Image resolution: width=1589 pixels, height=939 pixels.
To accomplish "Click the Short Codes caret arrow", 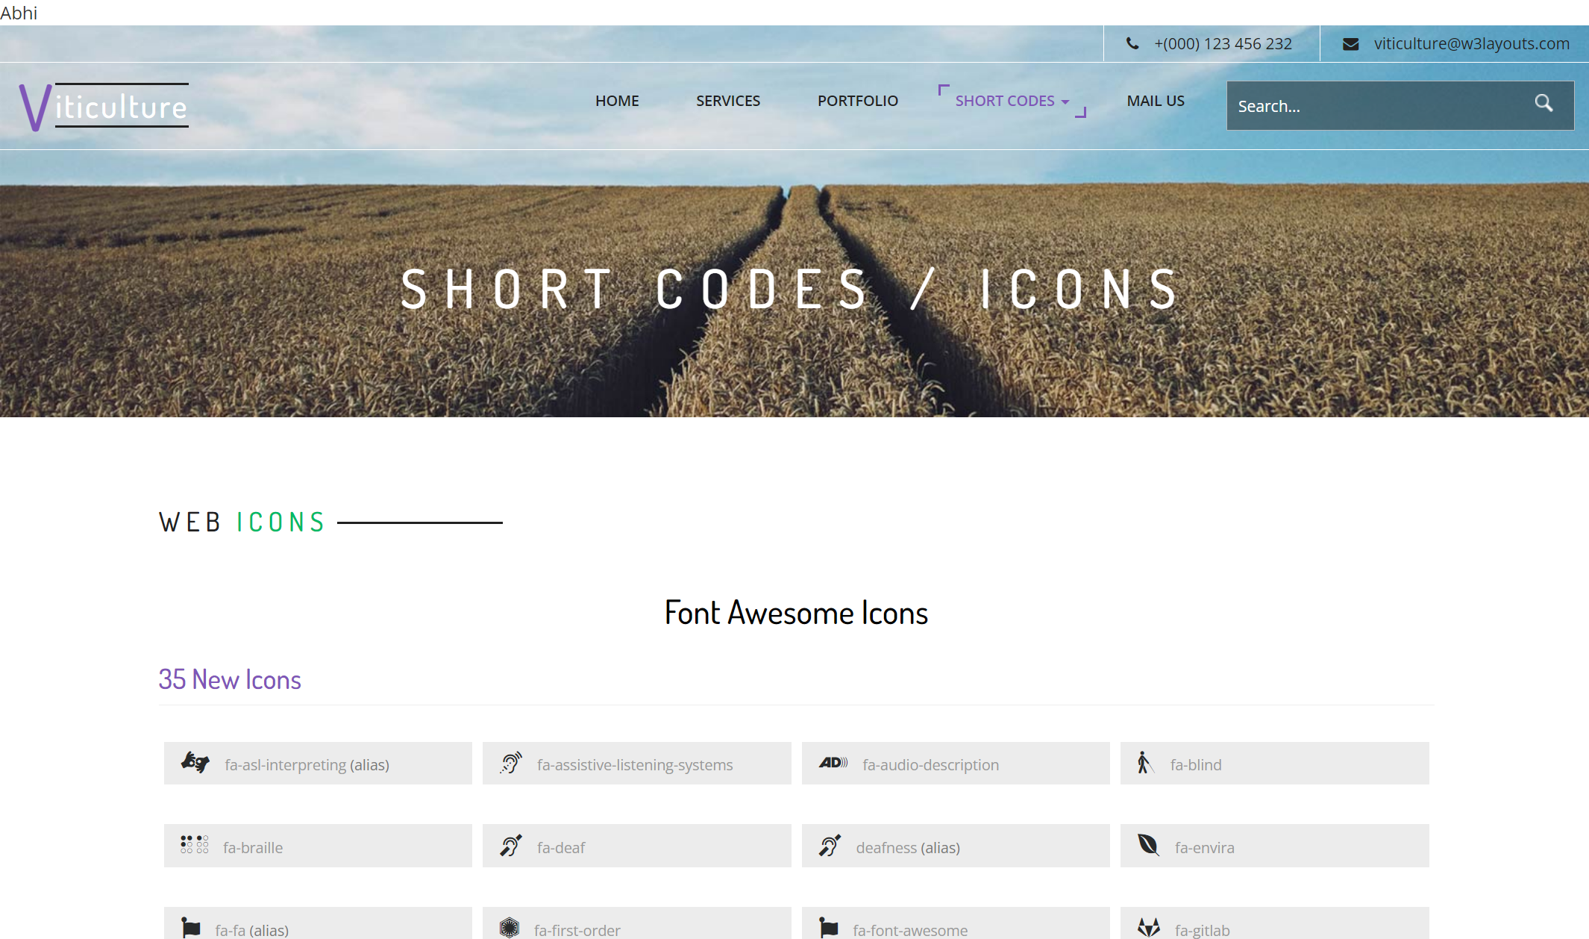I will tap(1065, 102).
